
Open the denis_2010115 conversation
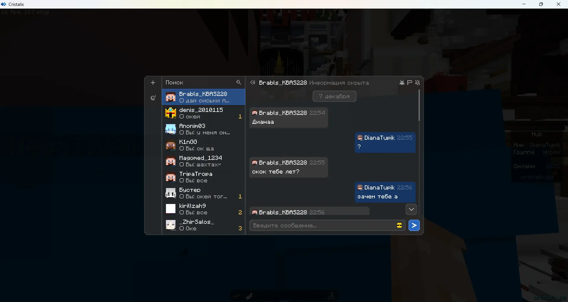point(204,113)
